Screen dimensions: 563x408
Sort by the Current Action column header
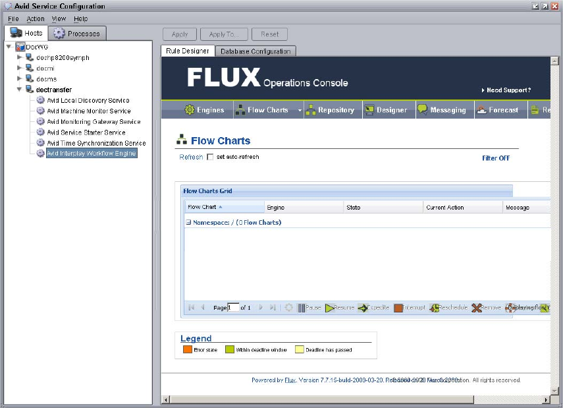click(463, 208)
